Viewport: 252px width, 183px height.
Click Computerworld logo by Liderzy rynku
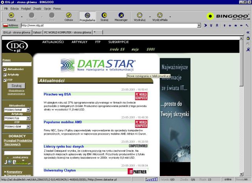pyautogui.click(x=138, y=146)
